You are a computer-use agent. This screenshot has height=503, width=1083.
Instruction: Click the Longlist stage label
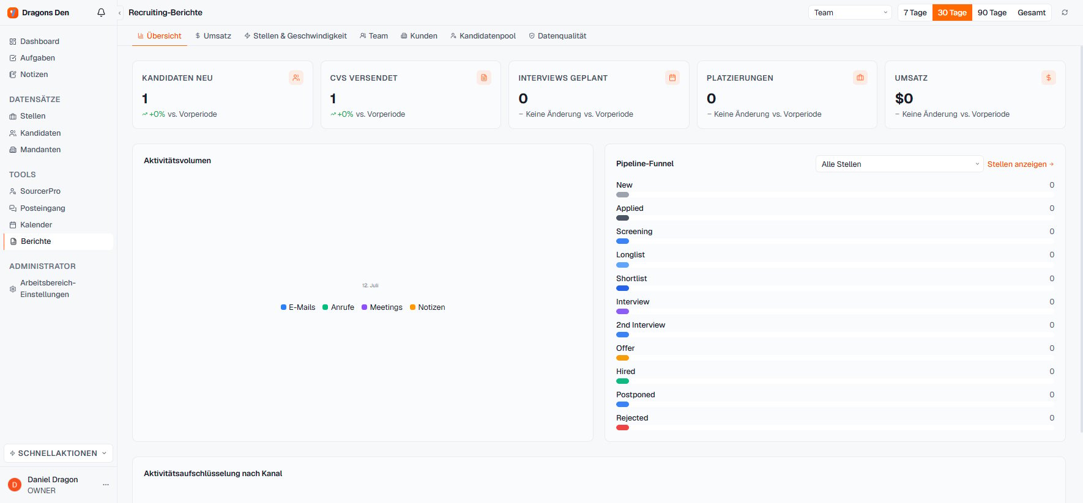[x=630, y=255]
